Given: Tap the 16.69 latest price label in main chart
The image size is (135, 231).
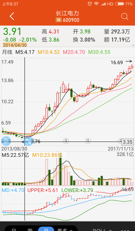Looking at the screenshot, I should click(117, 63).
